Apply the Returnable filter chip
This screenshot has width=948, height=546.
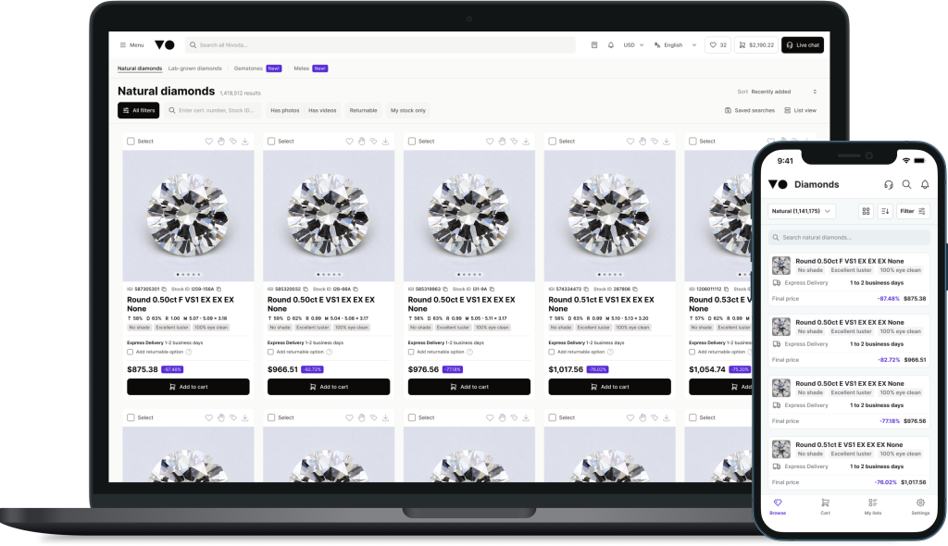[363, 111]
